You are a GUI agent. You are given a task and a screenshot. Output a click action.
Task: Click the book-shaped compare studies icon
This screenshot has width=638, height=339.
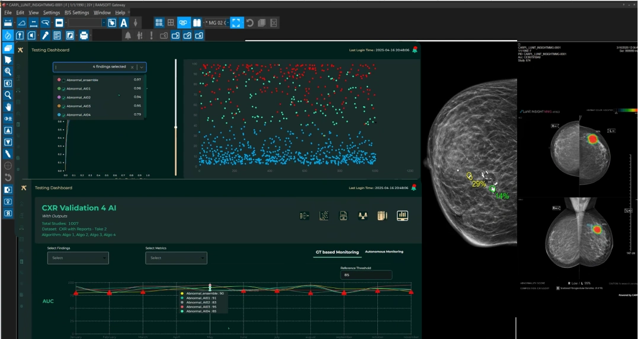[197, 23]
